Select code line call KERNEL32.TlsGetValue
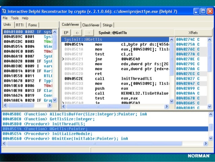The height and width of the screenshot is (162, 215). [115, 93]
